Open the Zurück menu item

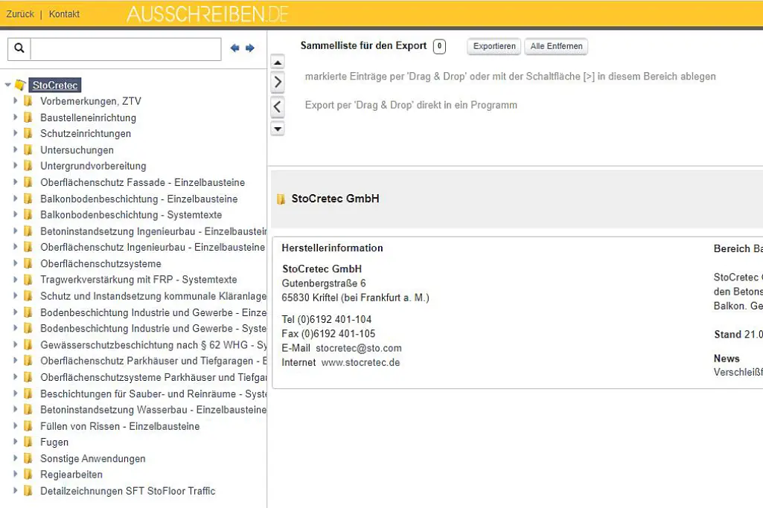tap(19, 13)
